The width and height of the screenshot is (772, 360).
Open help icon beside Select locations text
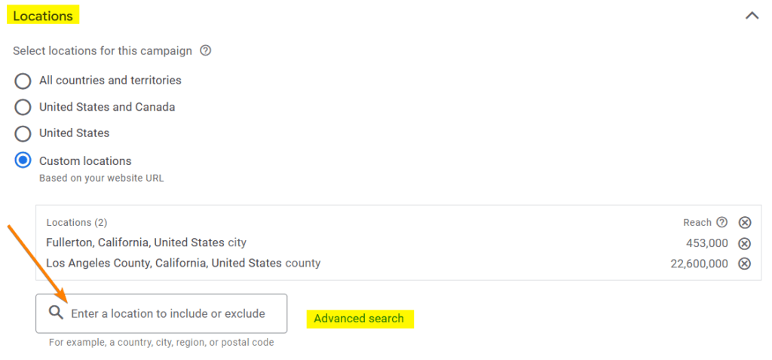(x=205, y=51)
